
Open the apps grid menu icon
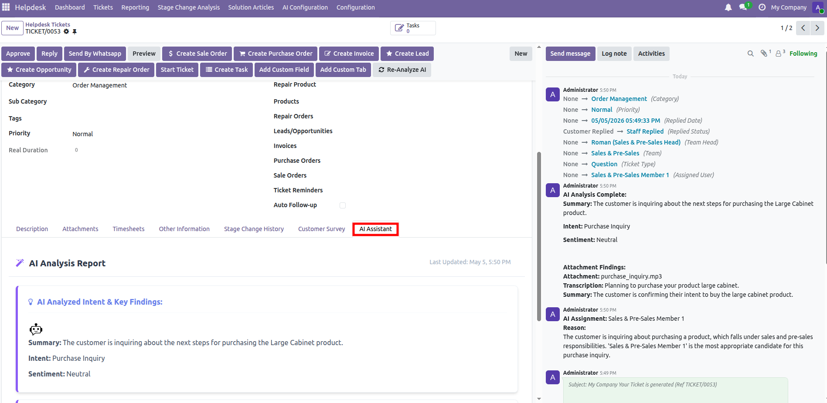tap(6, 7)
